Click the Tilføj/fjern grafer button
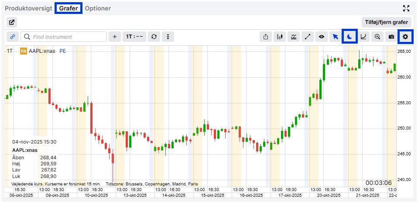The image size is (418, 202). (386, 23)
